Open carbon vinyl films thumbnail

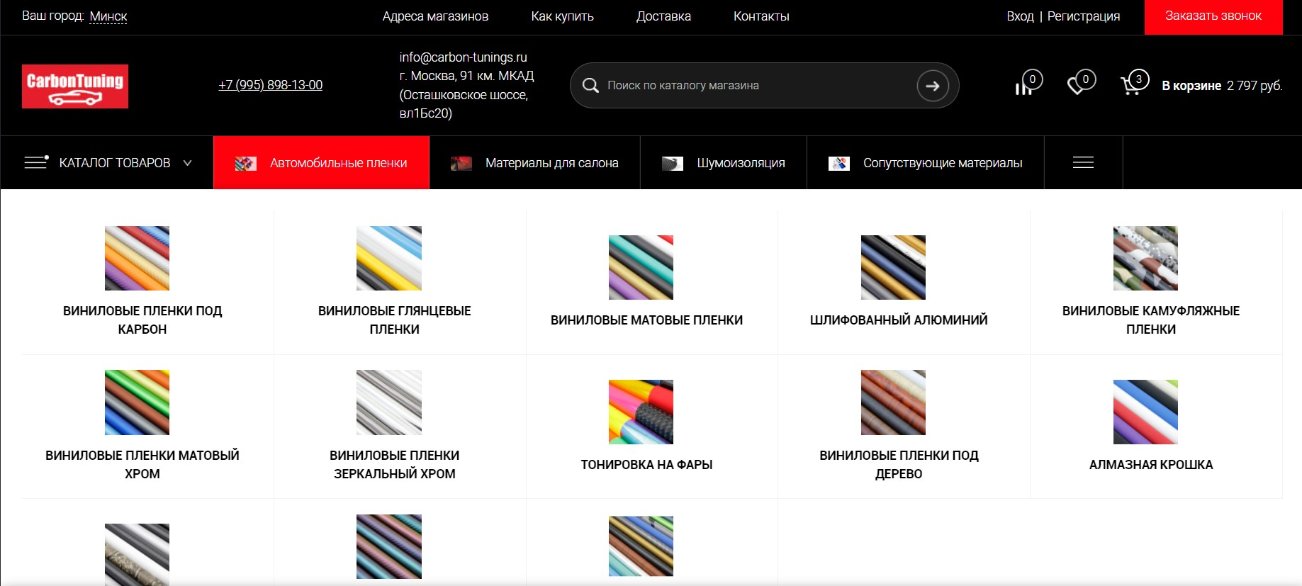click(137, 258)
